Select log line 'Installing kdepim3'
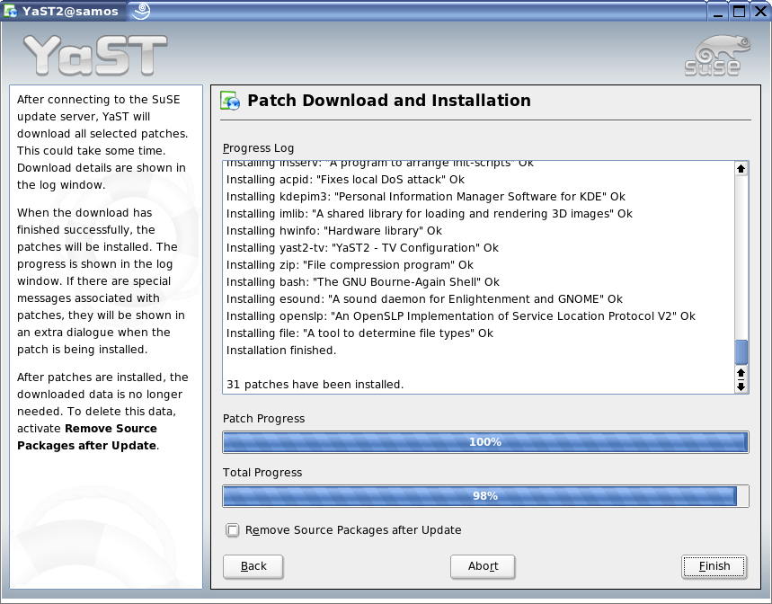This screenshot has height=604, width=772. (425, 197)
